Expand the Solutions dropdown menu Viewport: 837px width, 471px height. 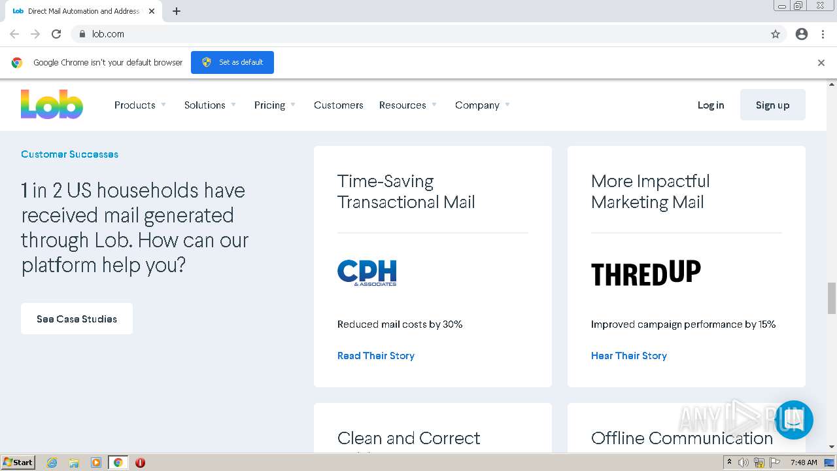click(210, 105)
